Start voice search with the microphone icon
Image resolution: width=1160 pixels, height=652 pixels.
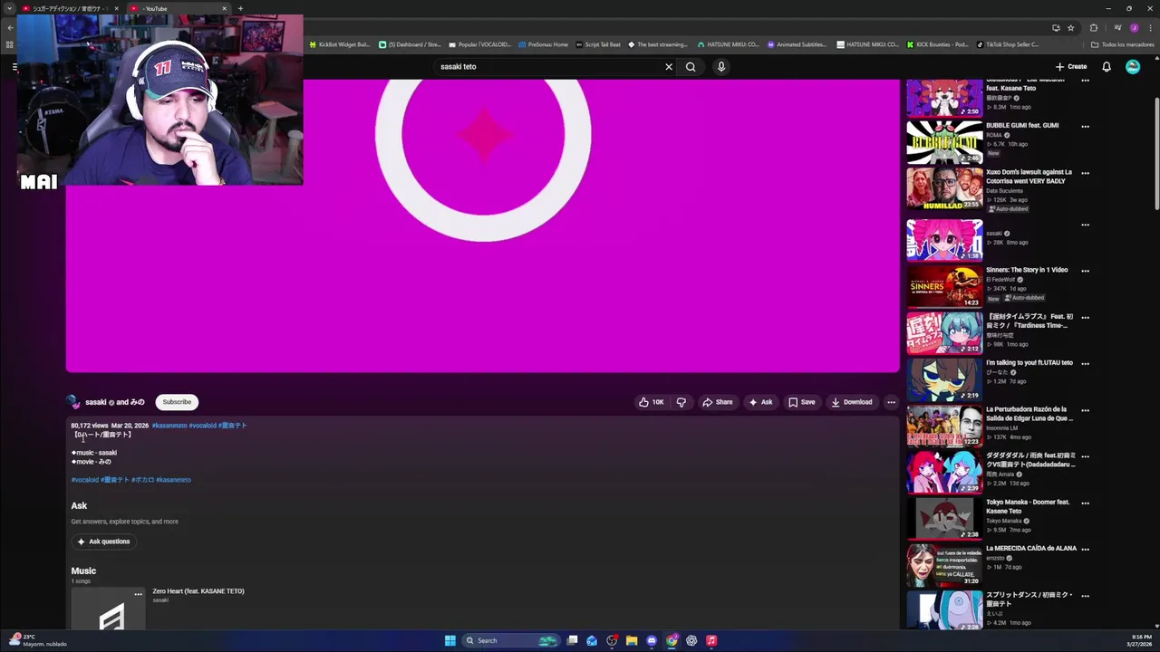click(721, 66)
